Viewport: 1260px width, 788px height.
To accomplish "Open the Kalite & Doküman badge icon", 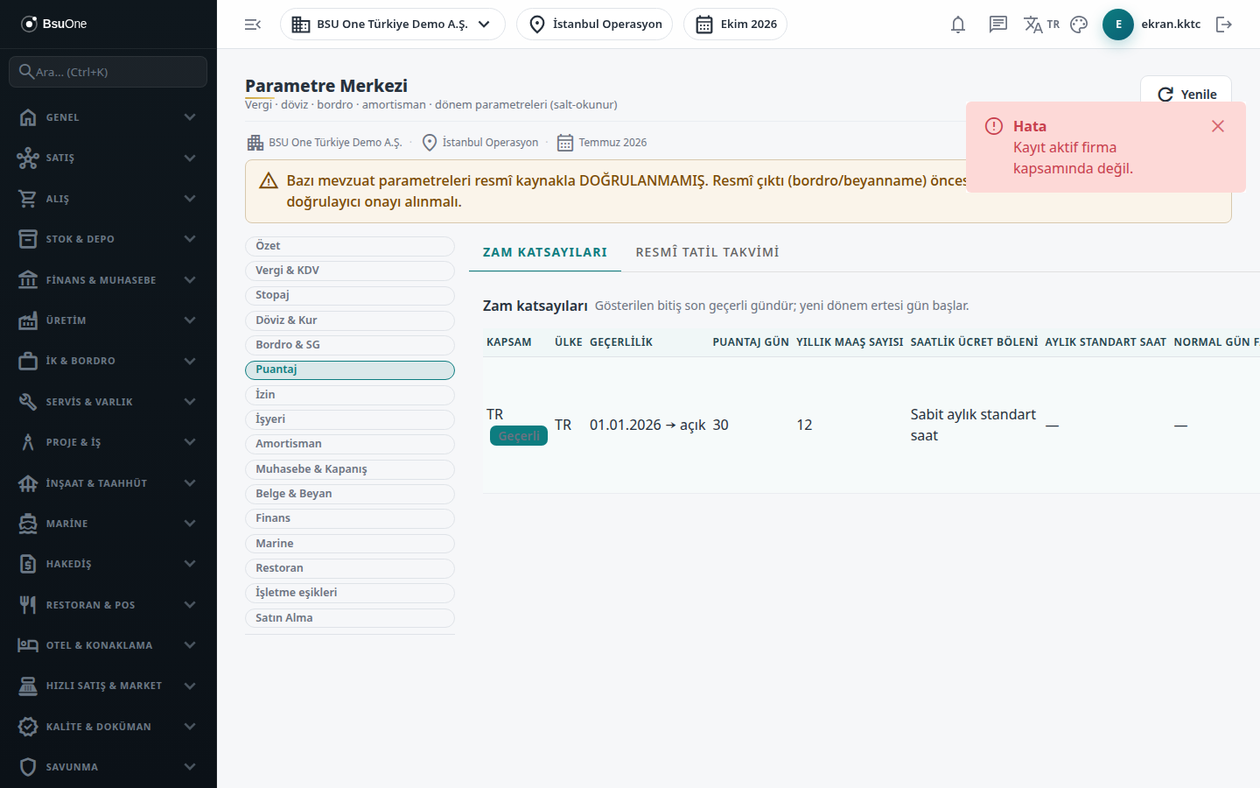I will tap(28, 727).
